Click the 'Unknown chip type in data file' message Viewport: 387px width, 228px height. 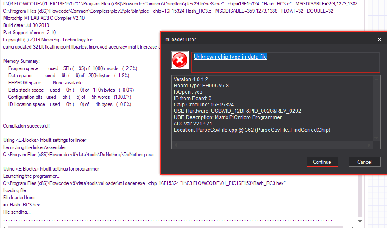coord(230,57)
